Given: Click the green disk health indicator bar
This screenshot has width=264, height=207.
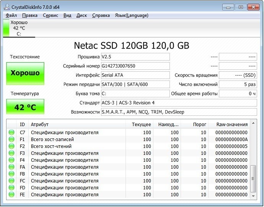Looking at the screenshot, I should pos(6,28).
